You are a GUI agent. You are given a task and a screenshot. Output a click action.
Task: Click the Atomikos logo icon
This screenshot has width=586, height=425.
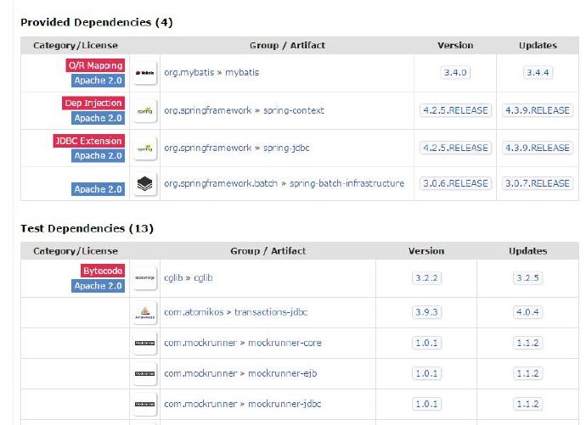144,312
